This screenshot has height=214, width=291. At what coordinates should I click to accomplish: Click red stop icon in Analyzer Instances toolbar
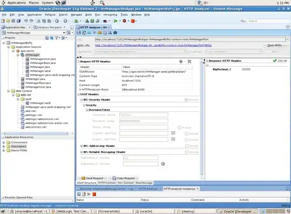[94, 194]
